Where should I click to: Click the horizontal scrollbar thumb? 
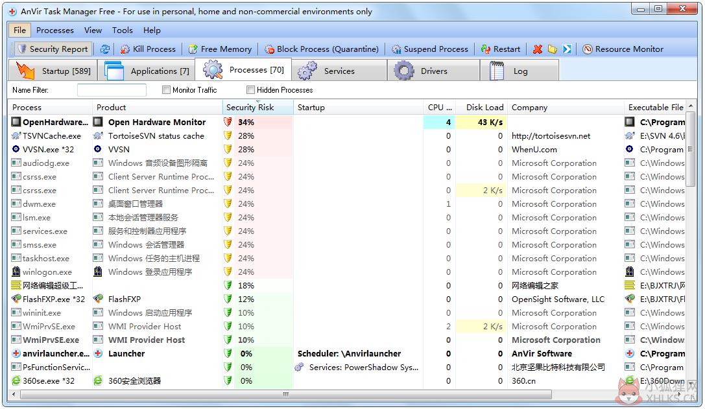[286, 394]
